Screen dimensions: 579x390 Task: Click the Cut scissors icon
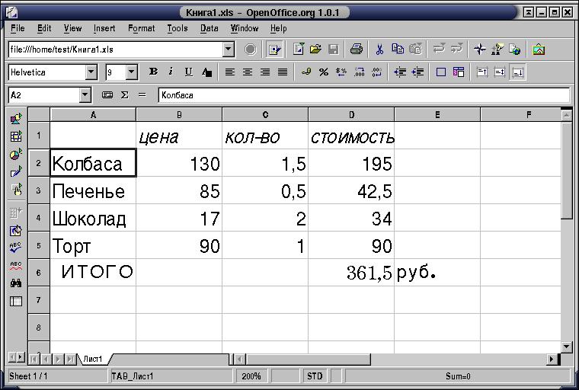[x=379, y=50]
